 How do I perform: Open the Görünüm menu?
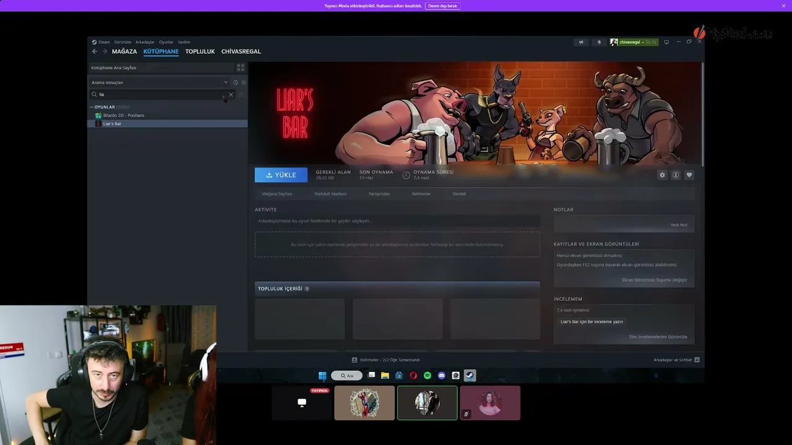pyautogui.click(x=123, y=42)
